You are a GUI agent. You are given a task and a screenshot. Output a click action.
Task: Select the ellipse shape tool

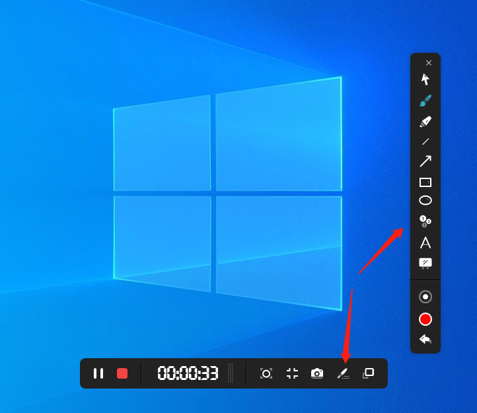425,200
